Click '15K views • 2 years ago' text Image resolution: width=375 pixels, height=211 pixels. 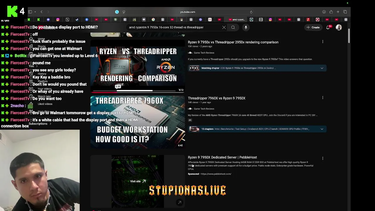pos(200,46)
